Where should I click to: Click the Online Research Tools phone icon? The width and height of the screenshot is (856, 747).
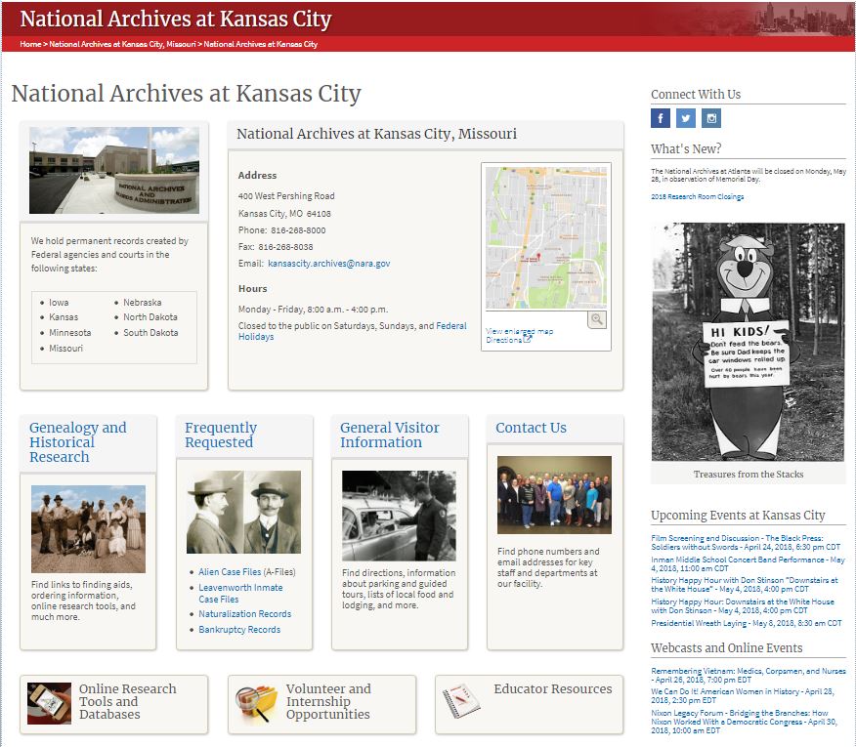[49, 701]
